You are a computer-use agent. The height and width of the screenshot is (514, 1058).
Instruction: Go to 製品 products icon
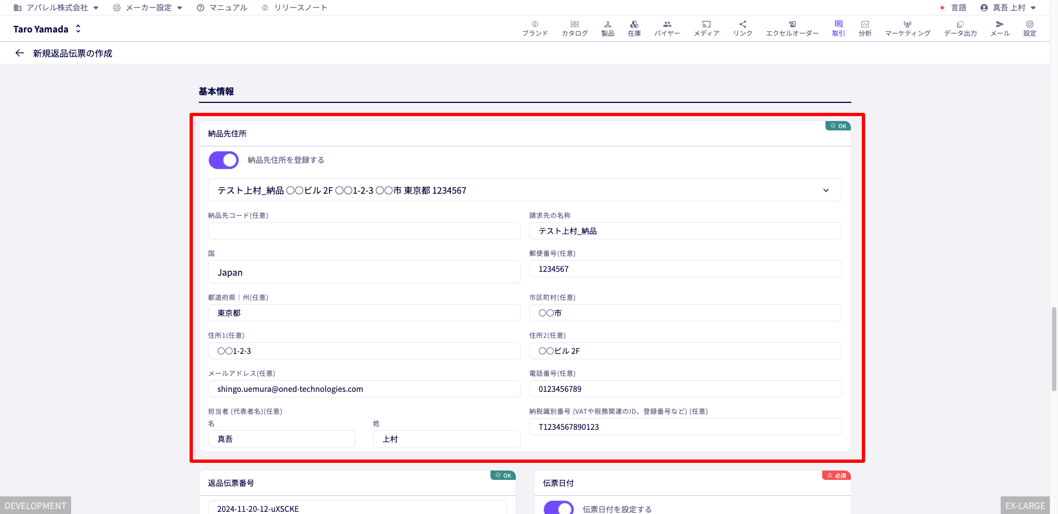607,29
